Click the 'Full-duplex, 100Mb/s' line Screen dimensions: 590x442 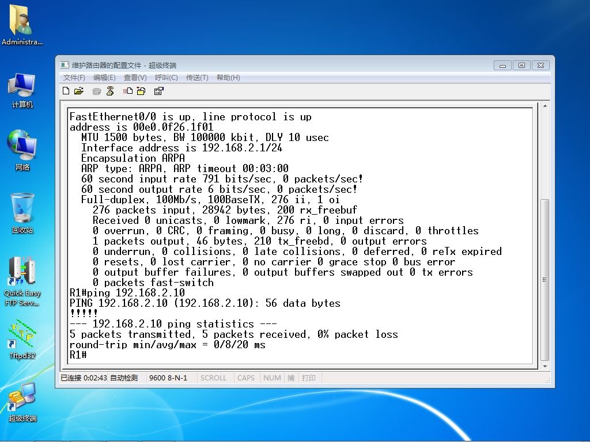point(211,200)
